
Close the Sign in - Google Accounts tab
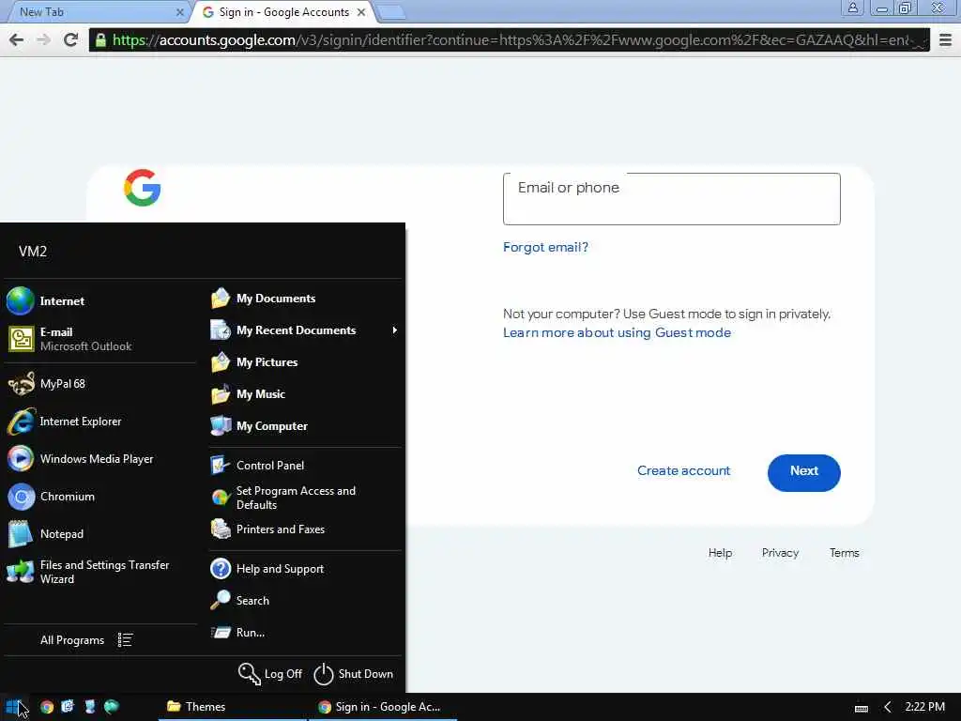tap(361, 11)
